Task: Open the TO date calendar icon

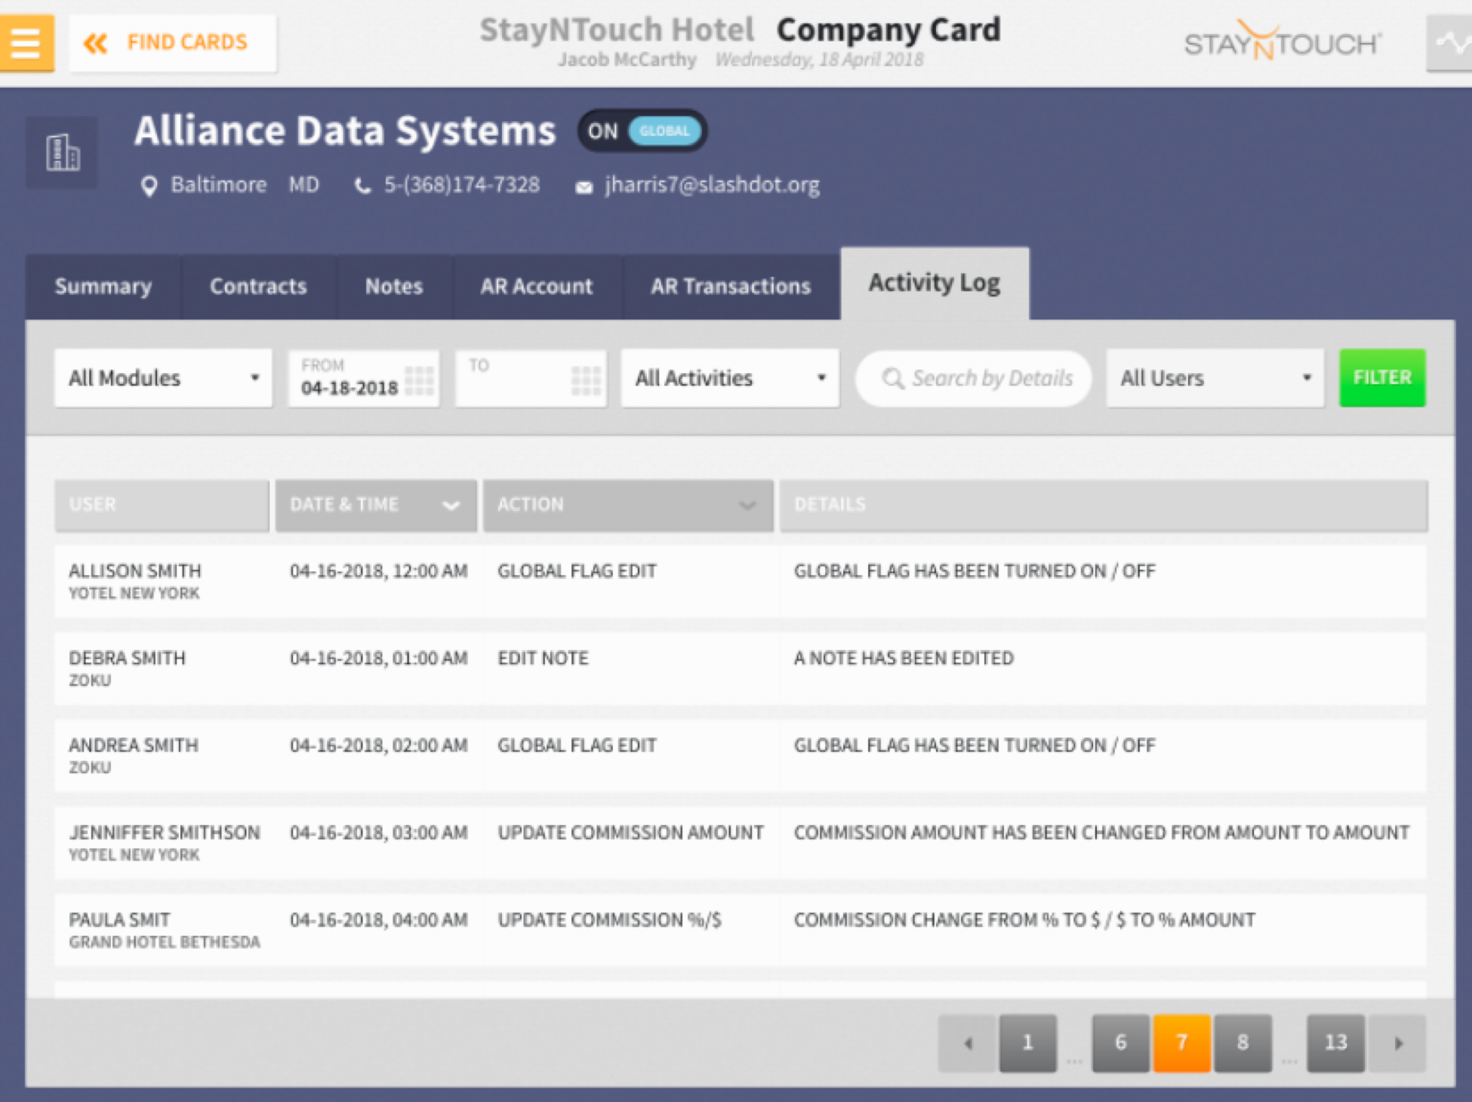Action: (586, 380)
